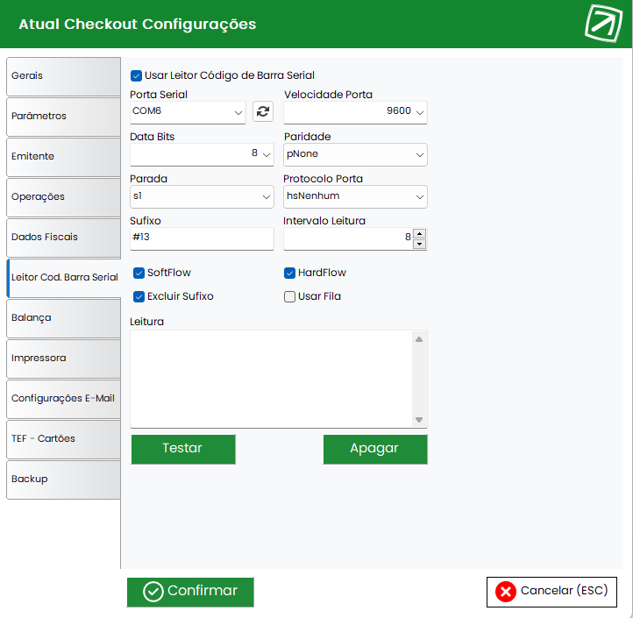The width and height of the screenshot is (633, 618).
Task: Decrease Intervalo Leitura with down arrow
Action: [x=420, y=244]
